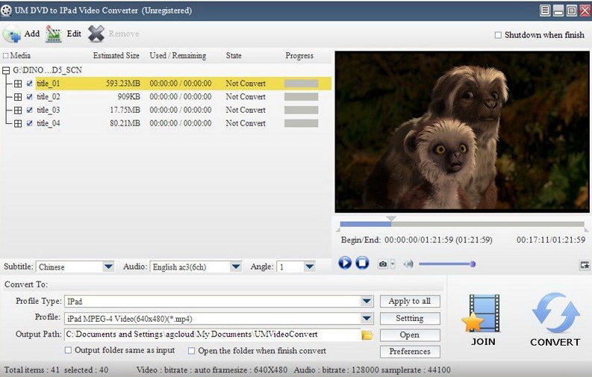The height and width of the screenshot is (377, 592).
Task: Click the JOIN filmstrip icon
Action: pos(483,314)
